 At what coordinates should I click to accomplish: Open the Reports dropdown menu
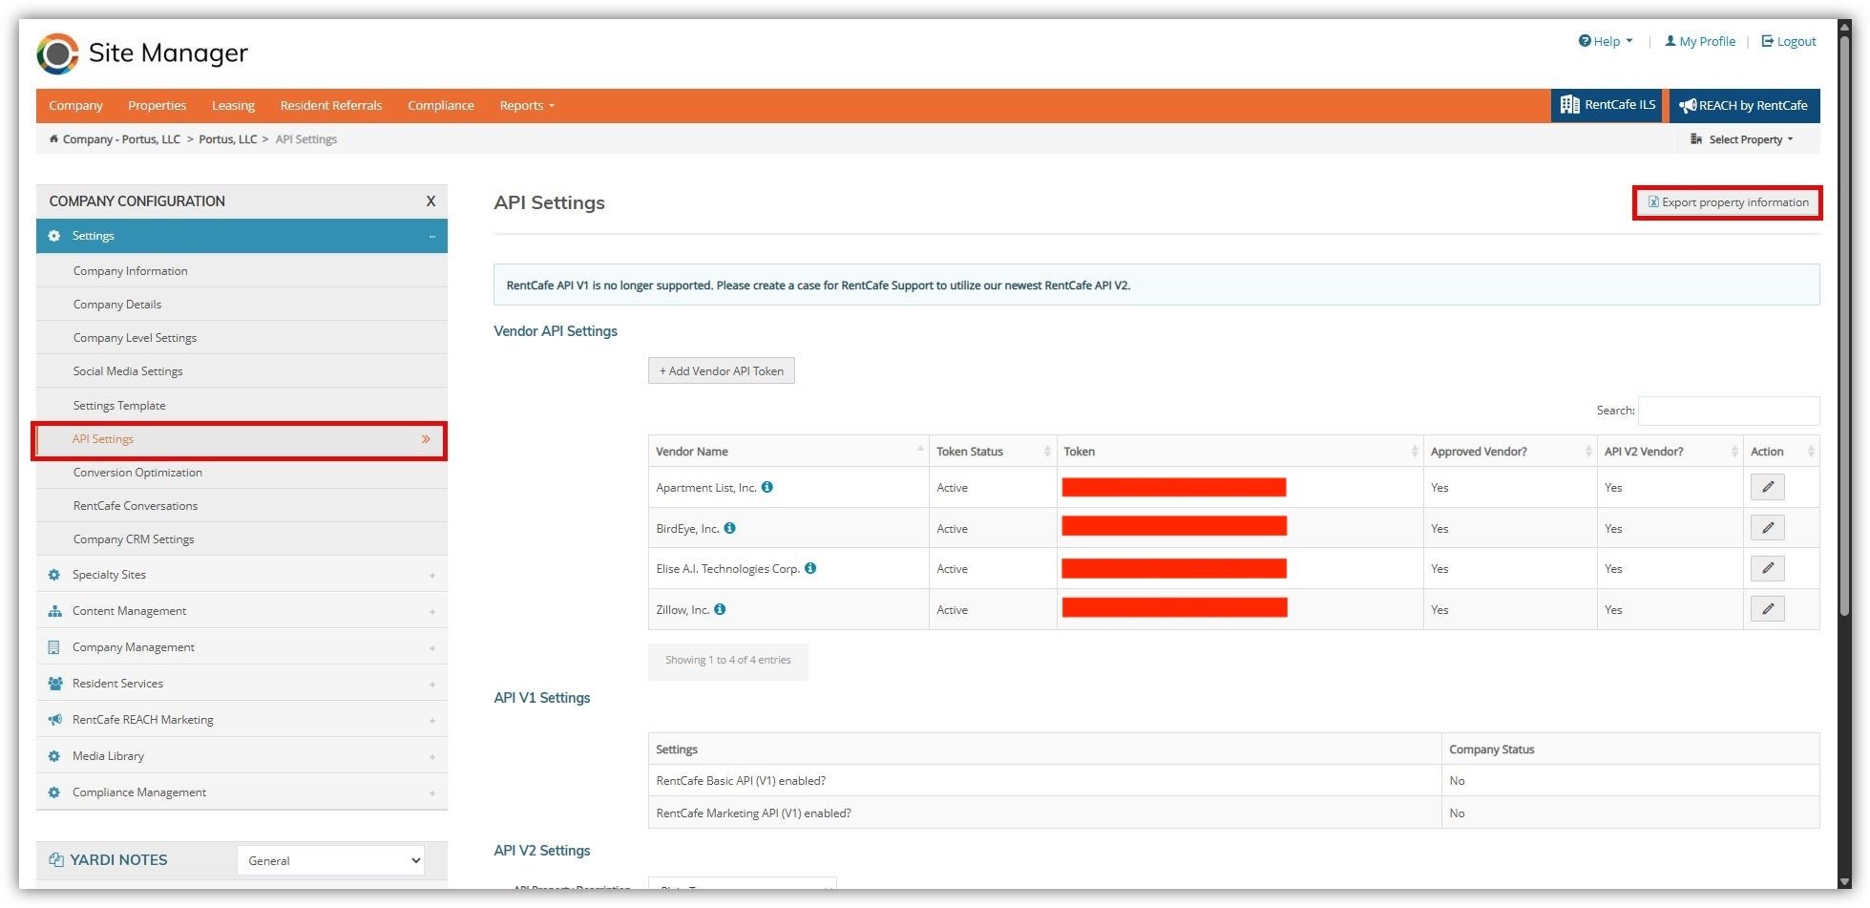pos(526,105)
